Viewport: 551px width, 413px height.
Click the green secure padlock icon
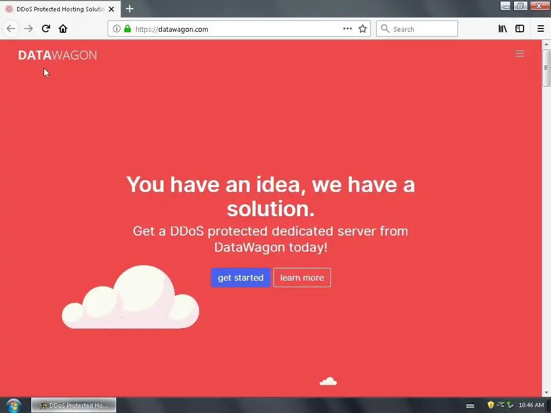128,29
